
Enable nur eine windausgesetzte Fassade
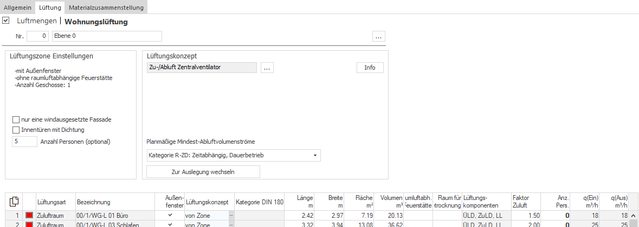[x=16, y=120]
